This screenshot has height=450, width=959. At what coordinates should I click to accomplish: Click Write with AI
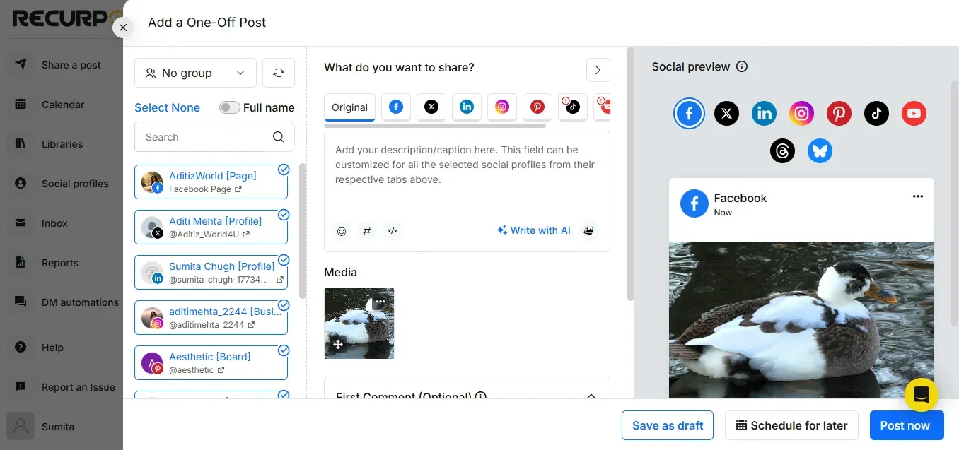pyautogui.click(x=534, y=230)
